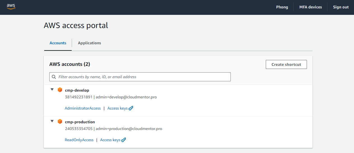Open Access keys text link for cmp-develop

pos(117,108)
